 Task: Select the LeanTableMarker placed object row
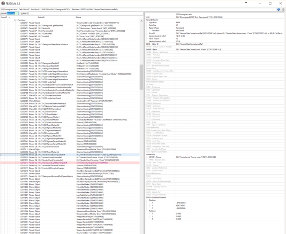coord(70,195)
